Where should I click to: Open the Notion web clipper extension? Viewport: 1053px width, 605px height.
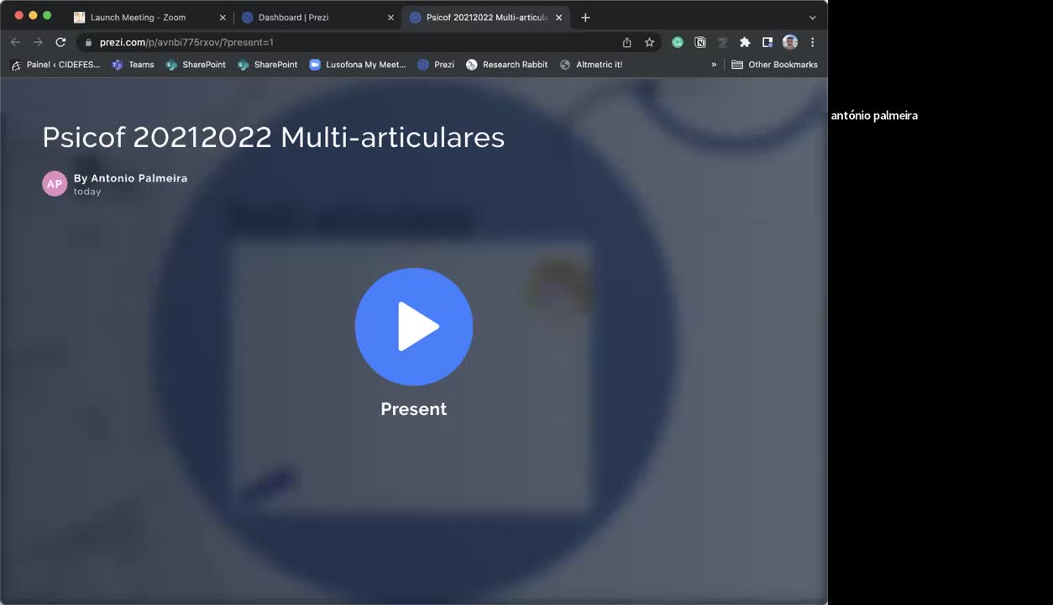pos(700,42)
